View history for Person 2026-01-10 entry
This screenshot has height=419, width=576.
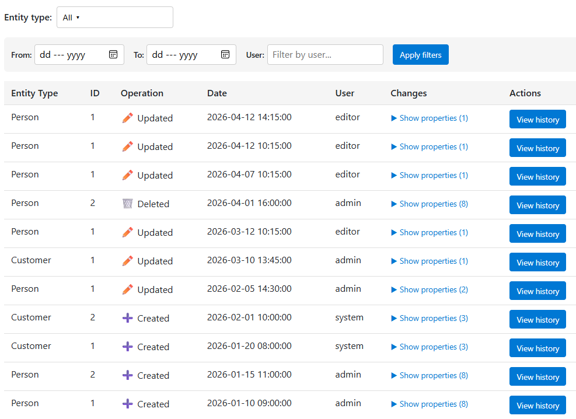tap(537, 406)
